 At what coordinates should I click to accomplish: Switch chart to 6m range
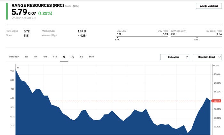point(45,57)
